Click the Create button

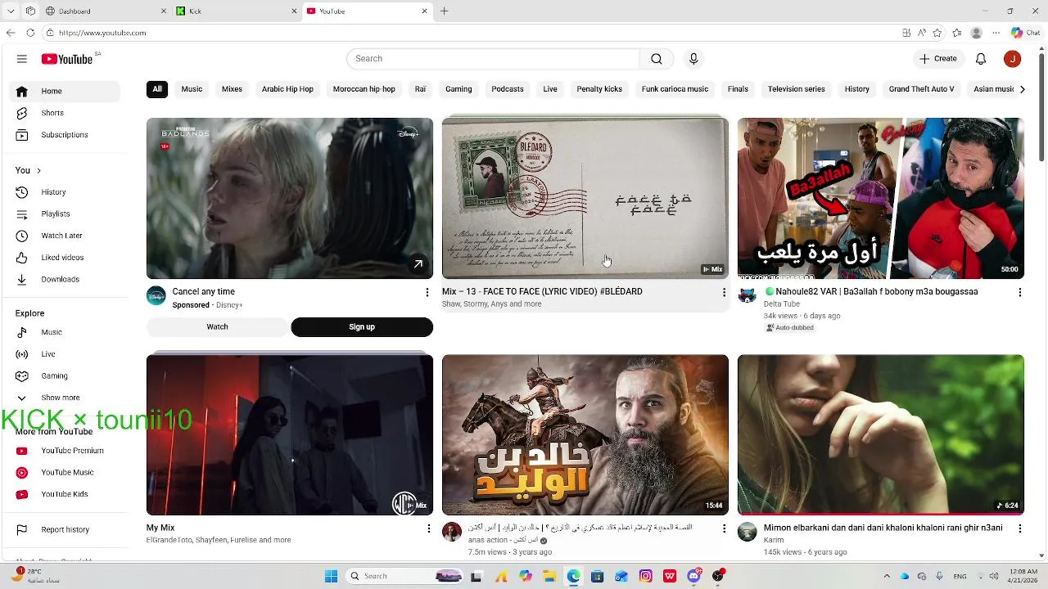[938, 59]
